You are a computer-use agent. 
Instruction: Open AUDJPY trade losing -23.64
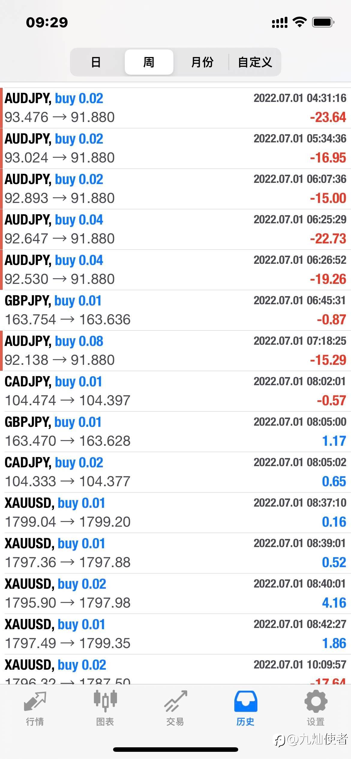[175, 108]
